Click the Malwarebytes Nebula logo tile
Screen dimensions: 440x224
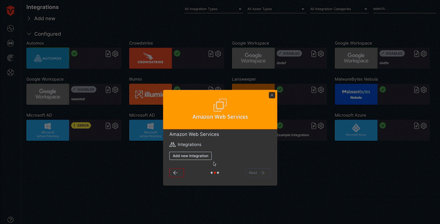click(x=356, y=94)
